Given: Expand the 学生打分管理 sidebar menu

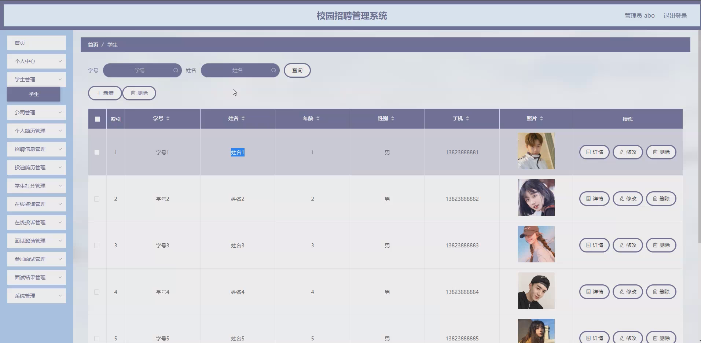Looking at the screenshot, I should point(37,186).
